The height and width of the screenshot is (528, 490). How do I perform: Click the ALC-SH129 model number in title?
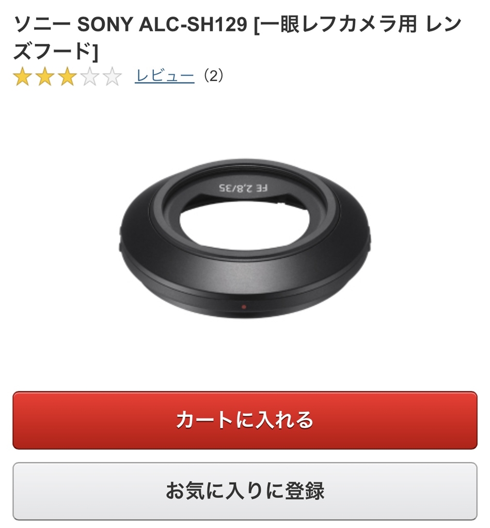[193, 24]
